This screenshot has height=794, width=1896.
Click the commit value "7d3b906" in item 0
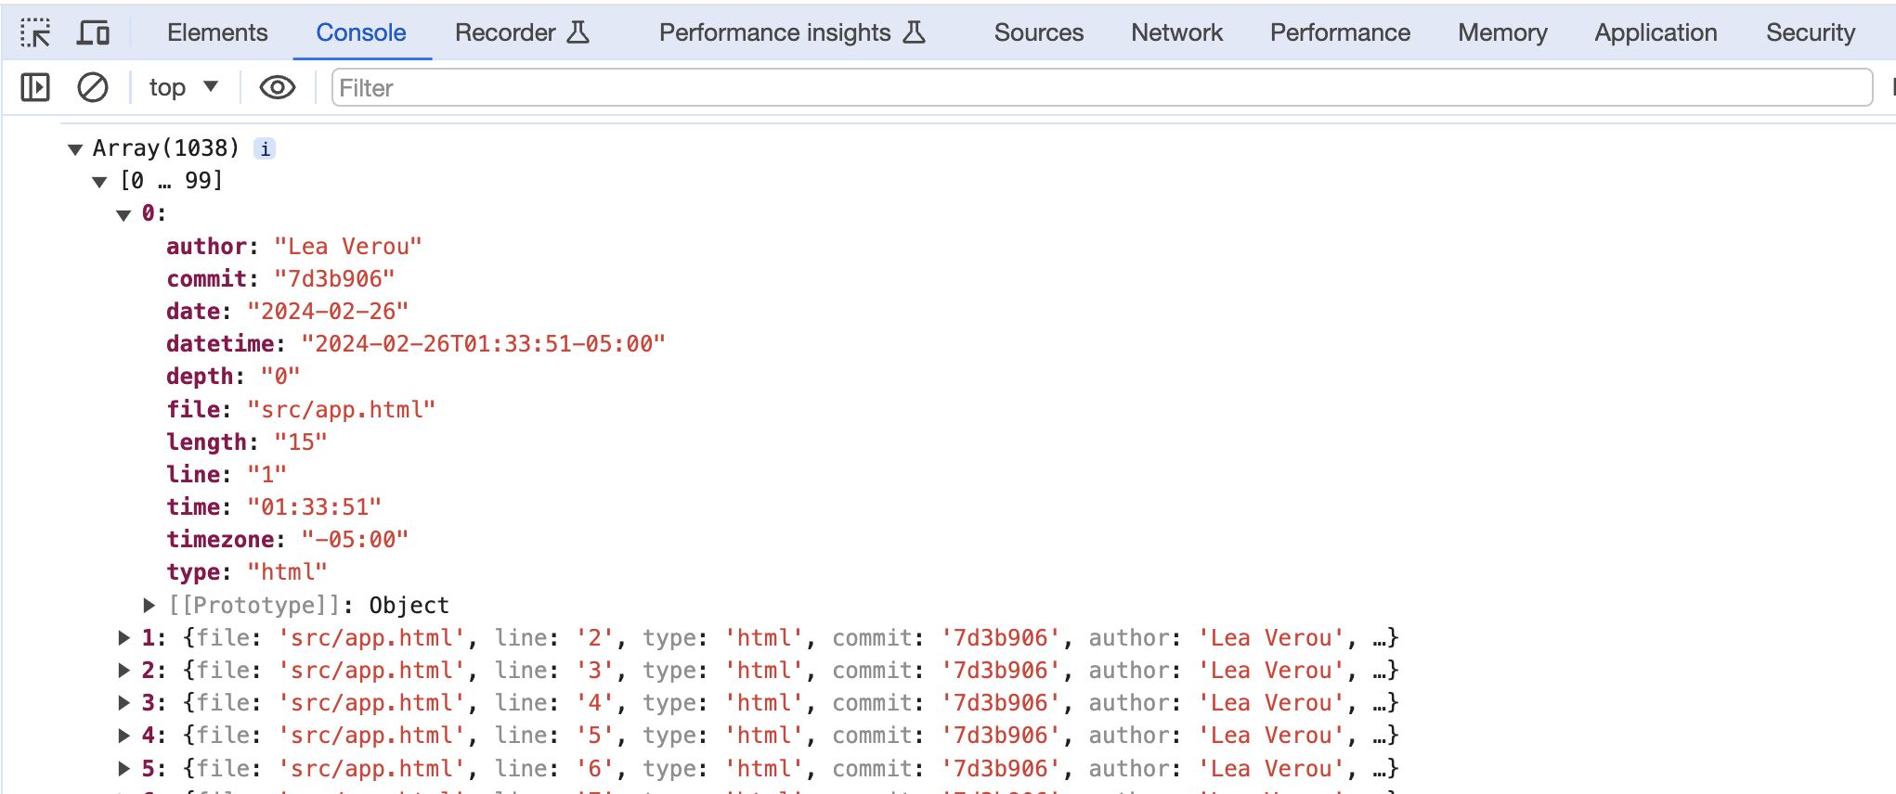coord(334,279)
